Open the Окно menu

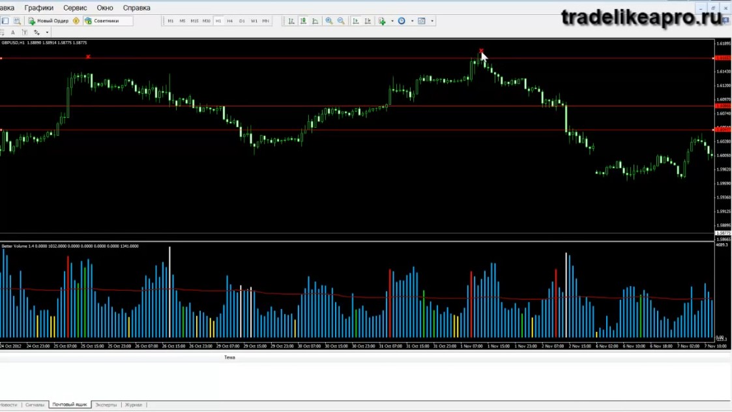(105, 8)
